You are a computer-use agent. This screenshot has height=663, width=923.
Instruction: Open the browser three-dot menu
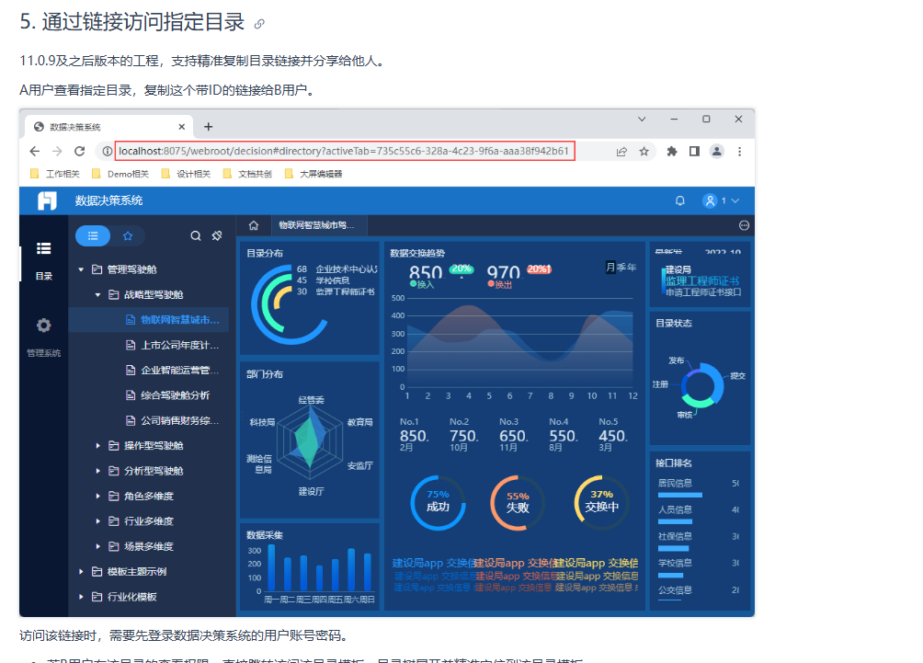[x=739, y=152]
